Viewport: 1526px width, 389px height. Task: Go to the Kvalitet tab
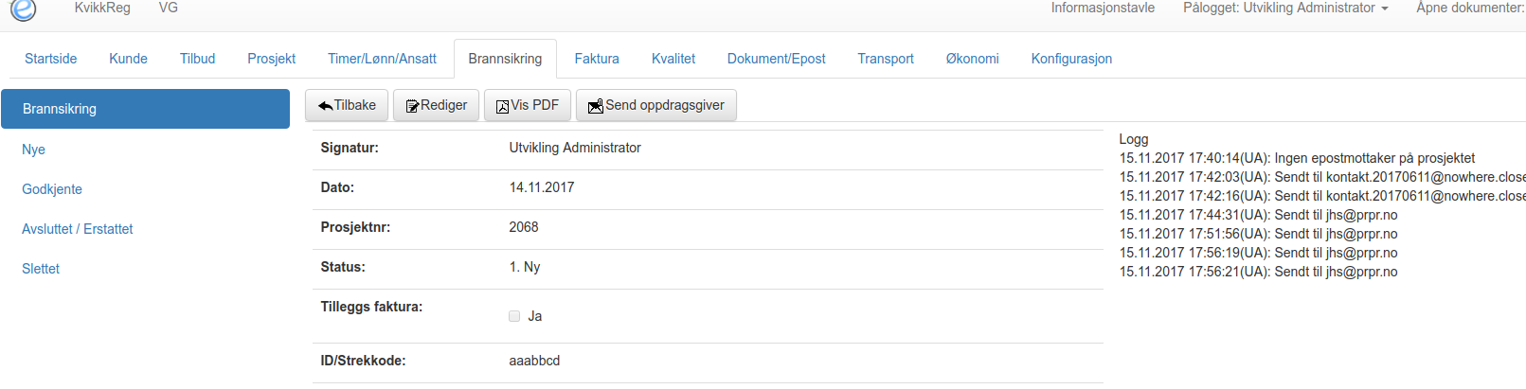click(x=673, y=59)
